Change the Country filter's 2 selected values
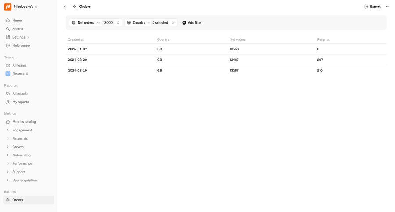The width and height of the screenshot is (395, 212). coord(160,23)
